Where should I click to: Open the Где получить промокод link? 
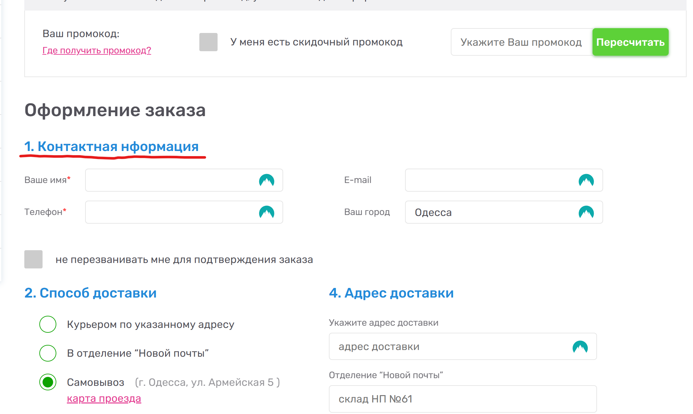pyautogui.click(x=97, y=51)
